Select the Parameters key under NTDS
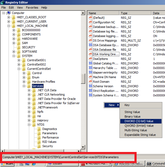165x167 pixels. coord(50,133)
